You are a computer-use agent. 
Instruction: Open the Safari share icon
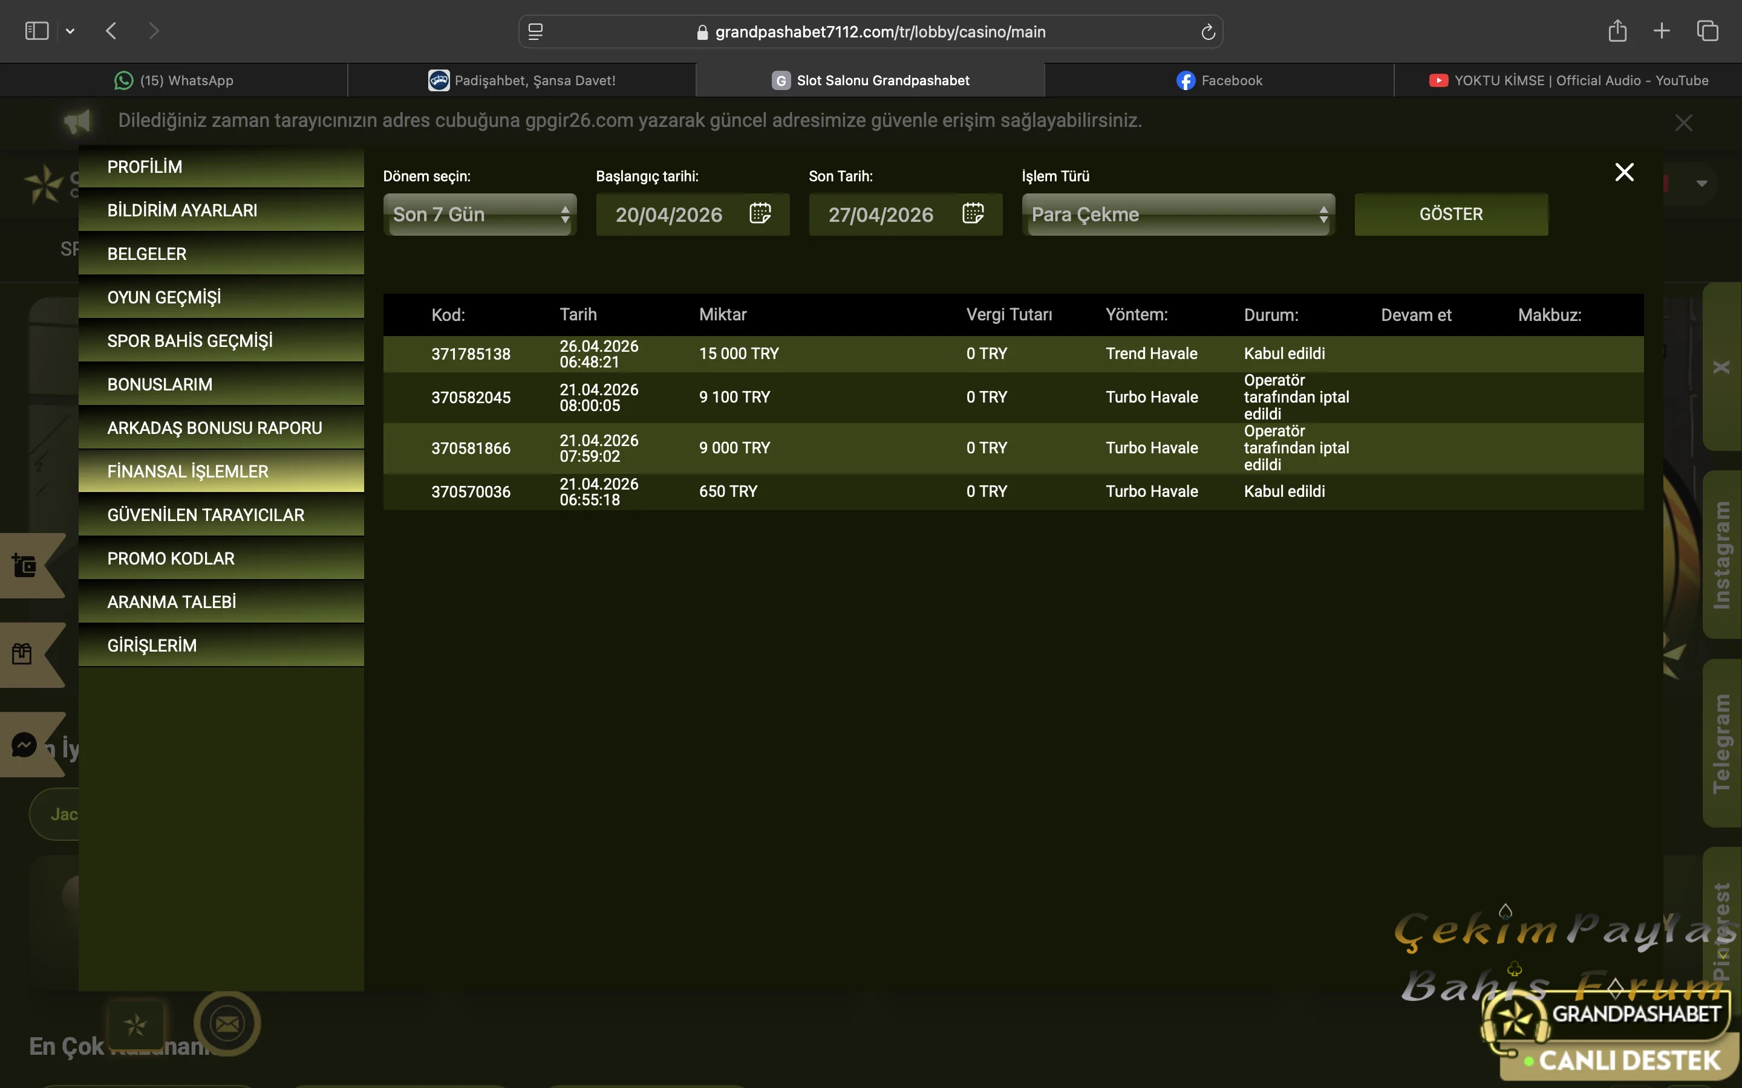click(1617, 31)
